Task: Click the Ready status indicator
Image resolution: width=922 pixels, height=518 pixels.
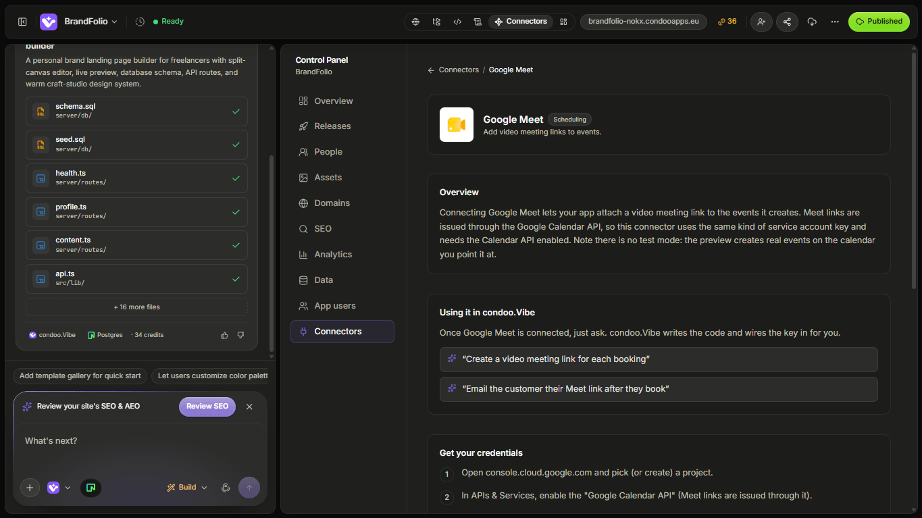Action: [168, 22]
